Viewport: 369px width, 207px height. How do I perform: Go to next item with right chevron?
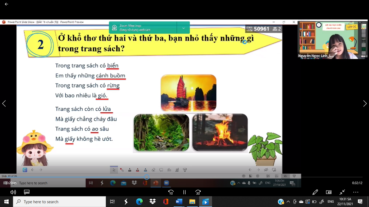pos(365,103)
